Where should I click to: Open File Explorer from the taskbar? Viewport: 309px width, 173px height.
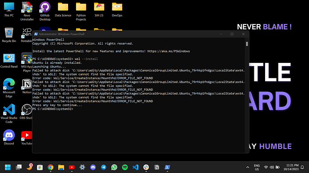coord(61,167)
